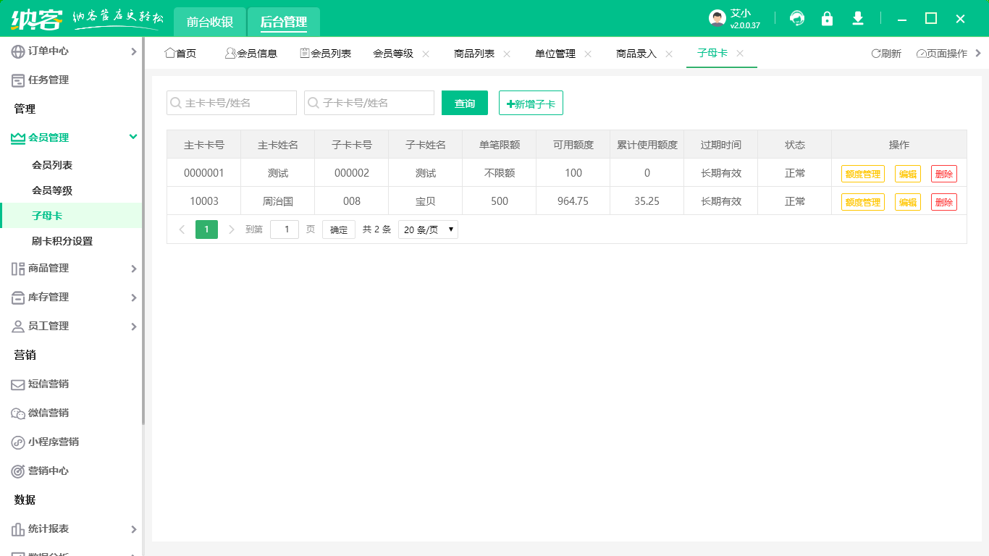This screenshot has width=989, height=556.
Task: Click the 确定 pagination button
Action: [x=338, y=229]
